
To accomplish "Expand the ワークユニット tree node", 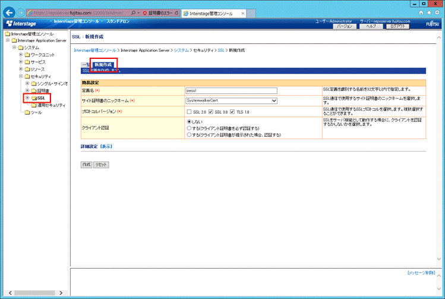I will coord(21,54).
